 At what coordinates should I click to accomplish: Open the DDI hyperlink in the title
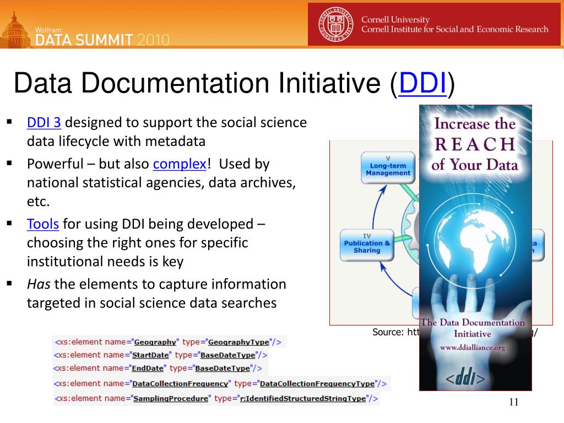tap(422, 83)
